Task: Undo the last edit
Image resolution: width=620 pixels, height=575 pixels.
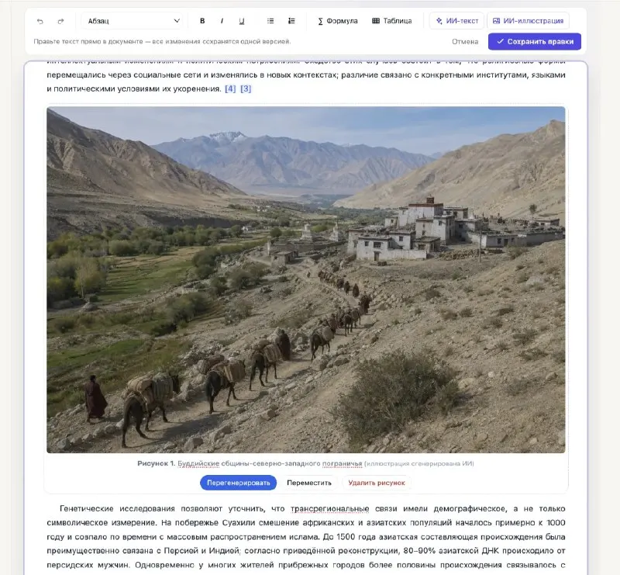Action: coord(40,21)
